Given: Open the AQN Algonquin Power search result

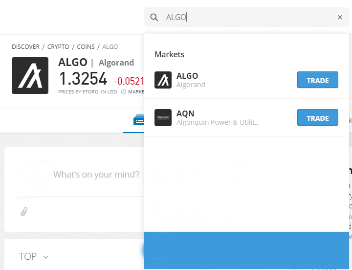Looking at the screenshot, I should click(246, 117).
